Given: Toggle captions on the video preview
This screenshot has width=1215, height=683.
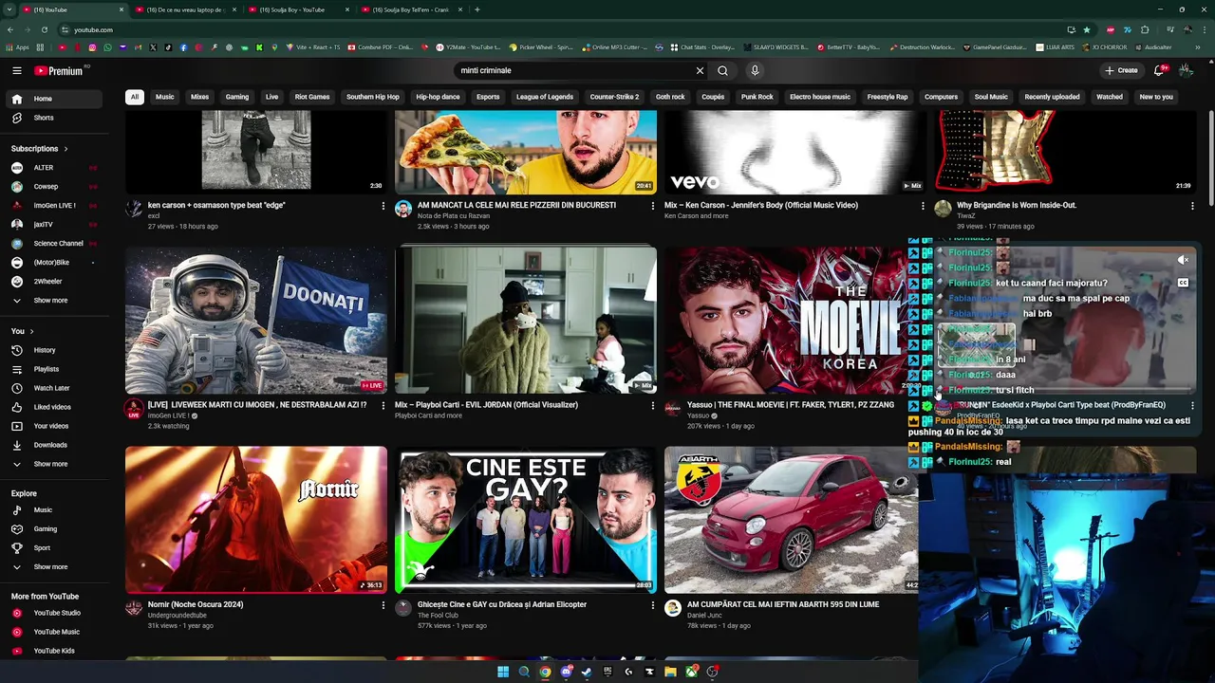Looking at the screenshot, I should click(1183, 283).
